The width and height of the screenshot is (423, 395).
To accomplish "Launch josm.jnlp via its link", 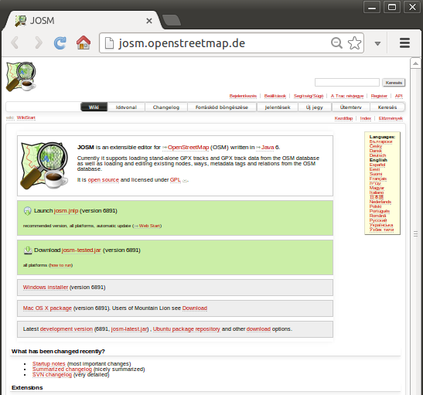I will pos(66,211).
